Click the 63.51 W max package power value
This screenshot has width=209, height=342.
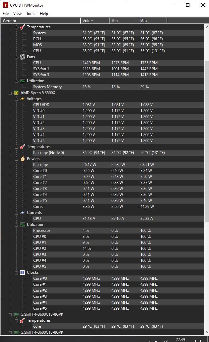147,165
